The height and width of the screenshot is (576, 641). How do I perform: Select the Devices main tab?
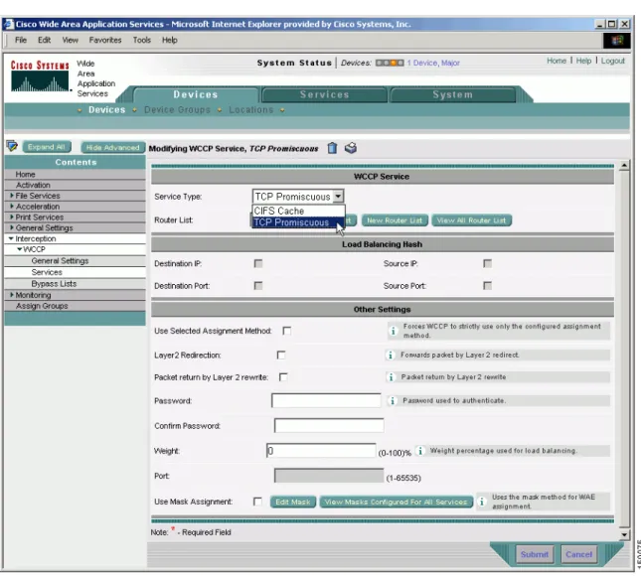click(x=196, y=94)
